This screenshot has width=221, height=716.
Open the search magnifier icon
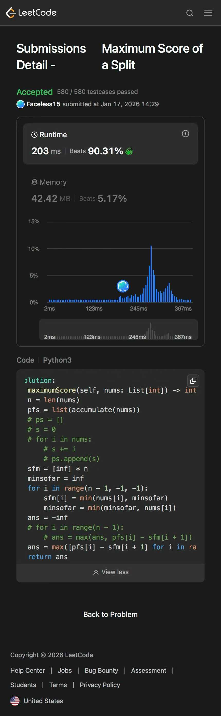pyautogui.click(x=189, y=13)
